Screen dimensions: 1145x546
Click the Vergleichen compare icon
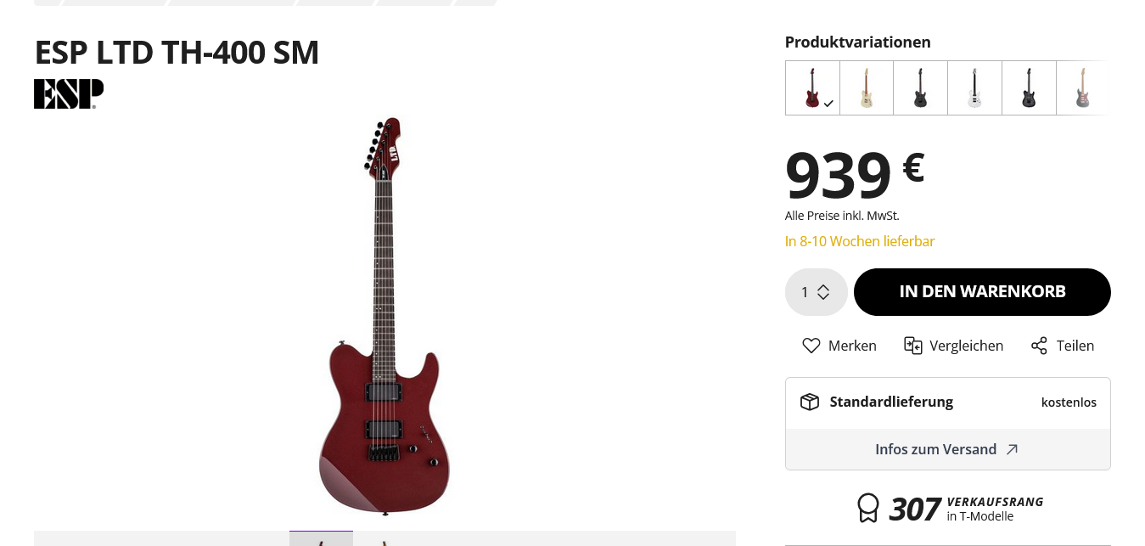pos(912,346)
